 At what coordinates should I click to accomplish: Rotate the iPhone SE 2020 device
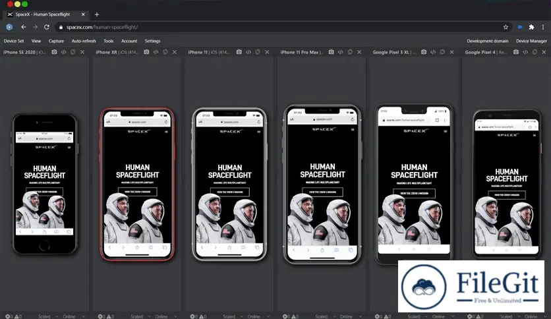tap(72, 52)
